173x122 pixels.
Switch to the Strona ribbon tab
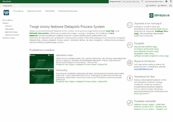coord(17,6)
